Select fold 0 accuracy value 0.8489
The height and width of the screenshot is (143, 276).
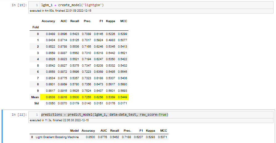(51, 34)
